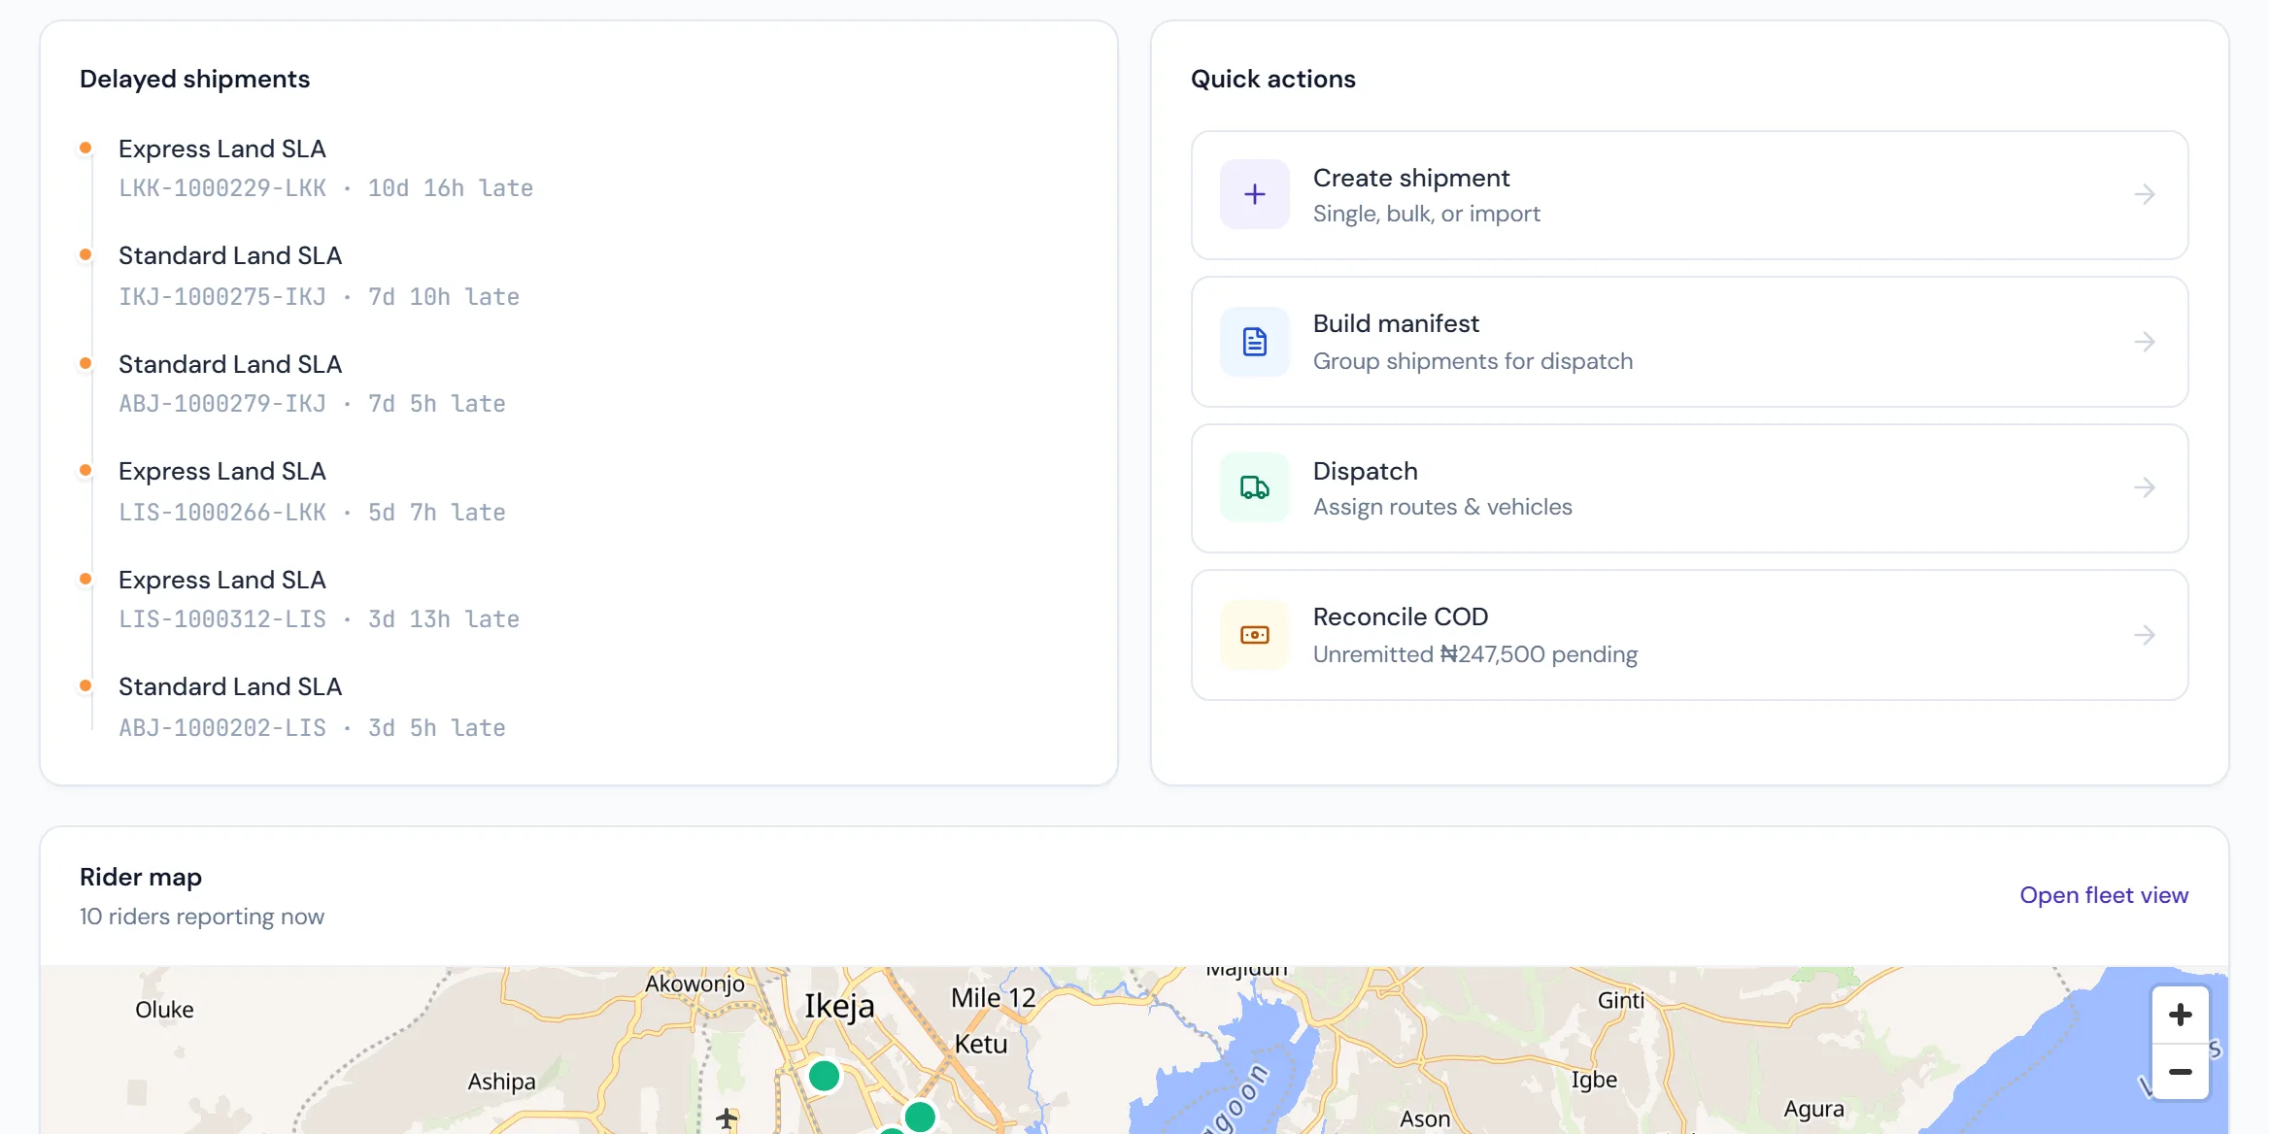
Task: Click 'Single, bulk, or import' subtitle
Action: click(1426, 214)
